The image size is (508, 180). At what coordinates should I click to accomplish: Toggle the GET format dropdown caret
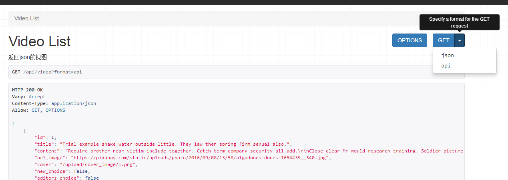(x=460, y=40)
